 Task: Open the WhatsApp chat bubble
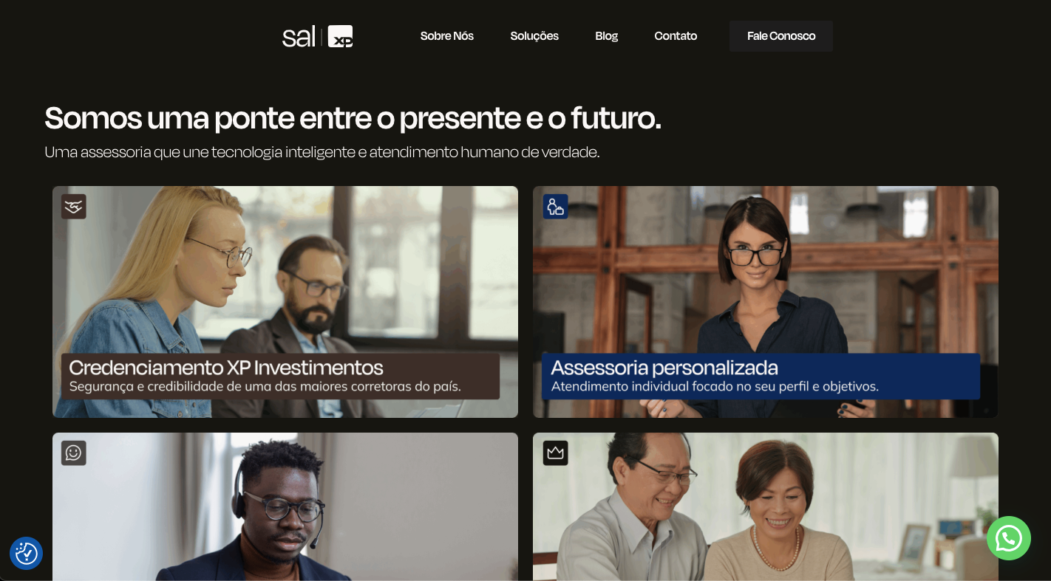(x=1008, y=538)
